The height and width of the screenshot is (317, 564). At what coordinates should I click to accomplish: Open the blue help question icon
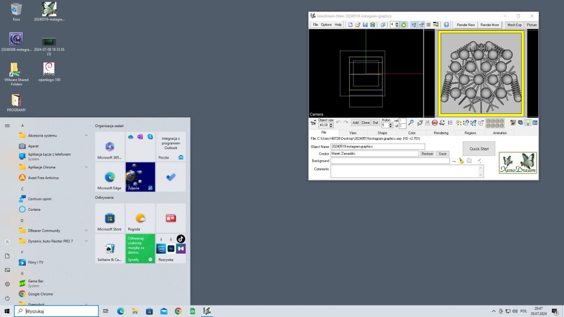click(446, 25)
